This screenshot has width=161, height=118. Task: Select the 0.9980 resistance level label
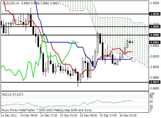pyautogui.click(x=155, y=35)
